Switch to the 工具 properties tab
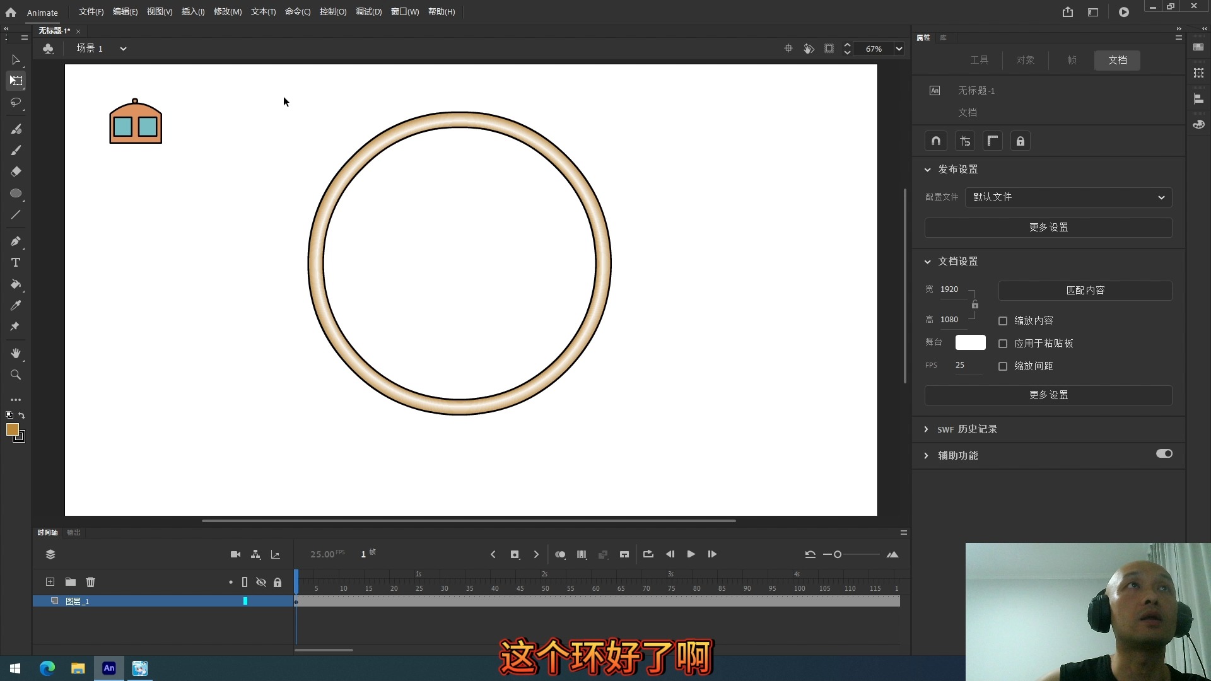The image size is (1211, 681). pos(979,60)
